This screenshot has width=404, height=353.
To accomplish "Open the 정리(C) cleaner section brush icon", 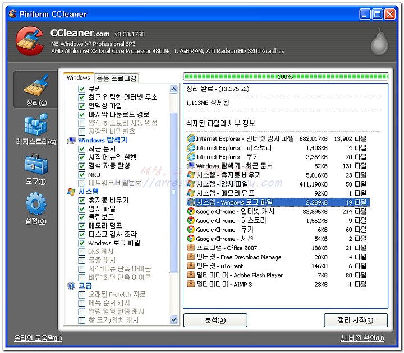I will [x=36, y=85].
